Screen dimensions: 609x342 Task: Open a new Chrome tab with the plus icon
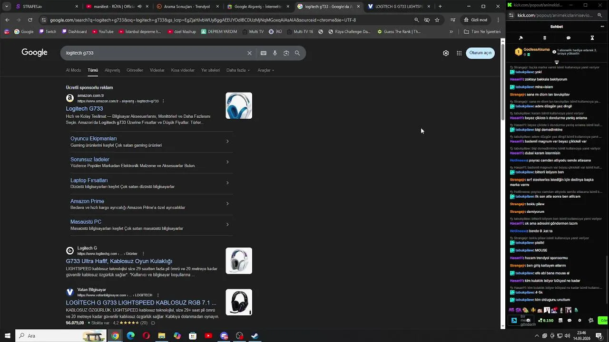click(x=440, y=7)
